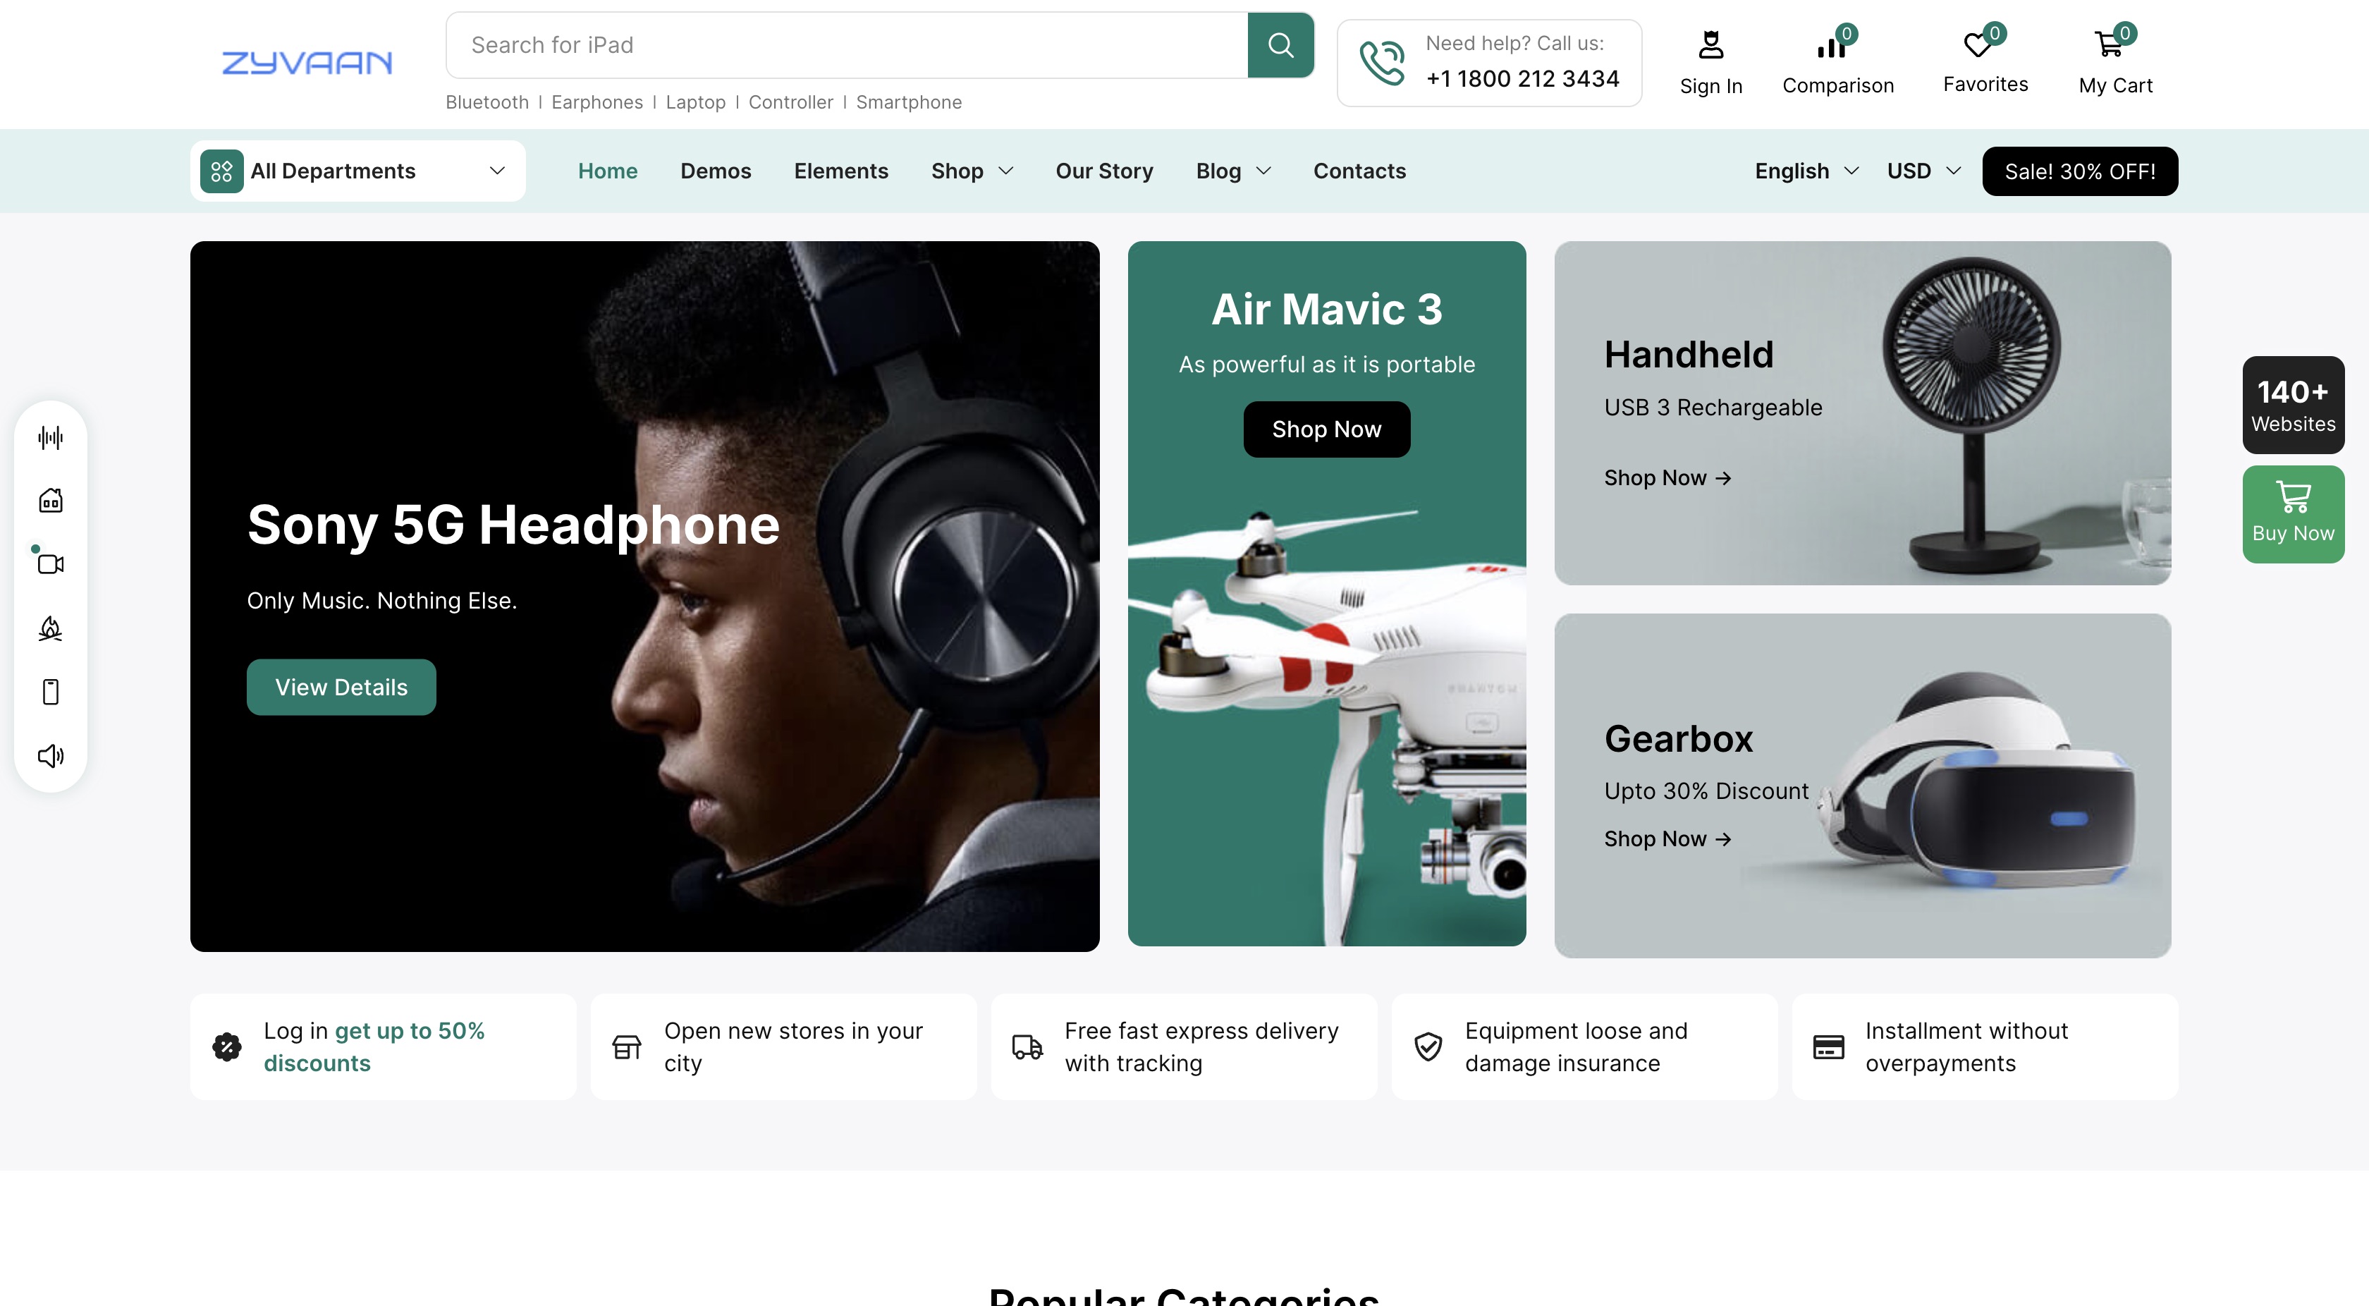Focus the Search for iPad field
This screenshot has width=2369, height=1306.
pyautogui.click(x=846, y=45)
